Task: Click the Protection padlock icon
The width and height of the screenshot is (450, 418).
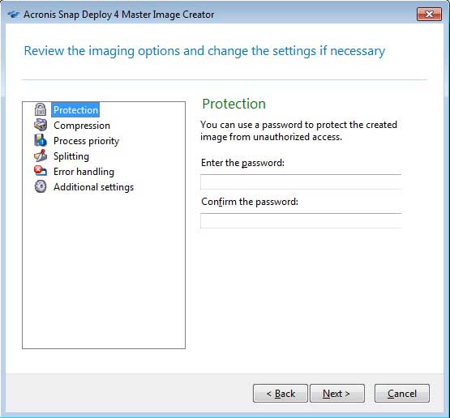Action: (41, 110)
